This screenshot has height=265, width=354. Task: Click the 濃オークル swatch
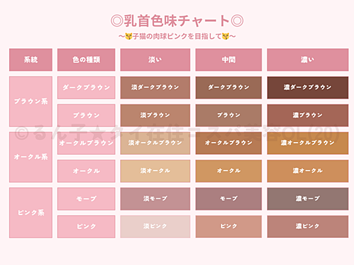coord(307,171)
